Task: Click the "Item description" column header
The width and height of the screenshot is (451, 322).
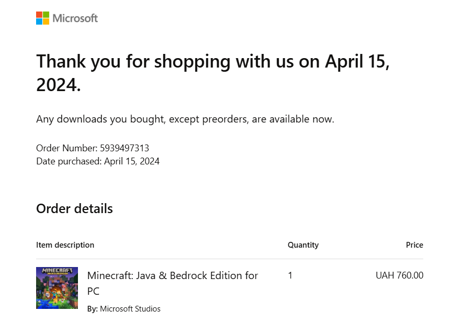Action: 65,245
